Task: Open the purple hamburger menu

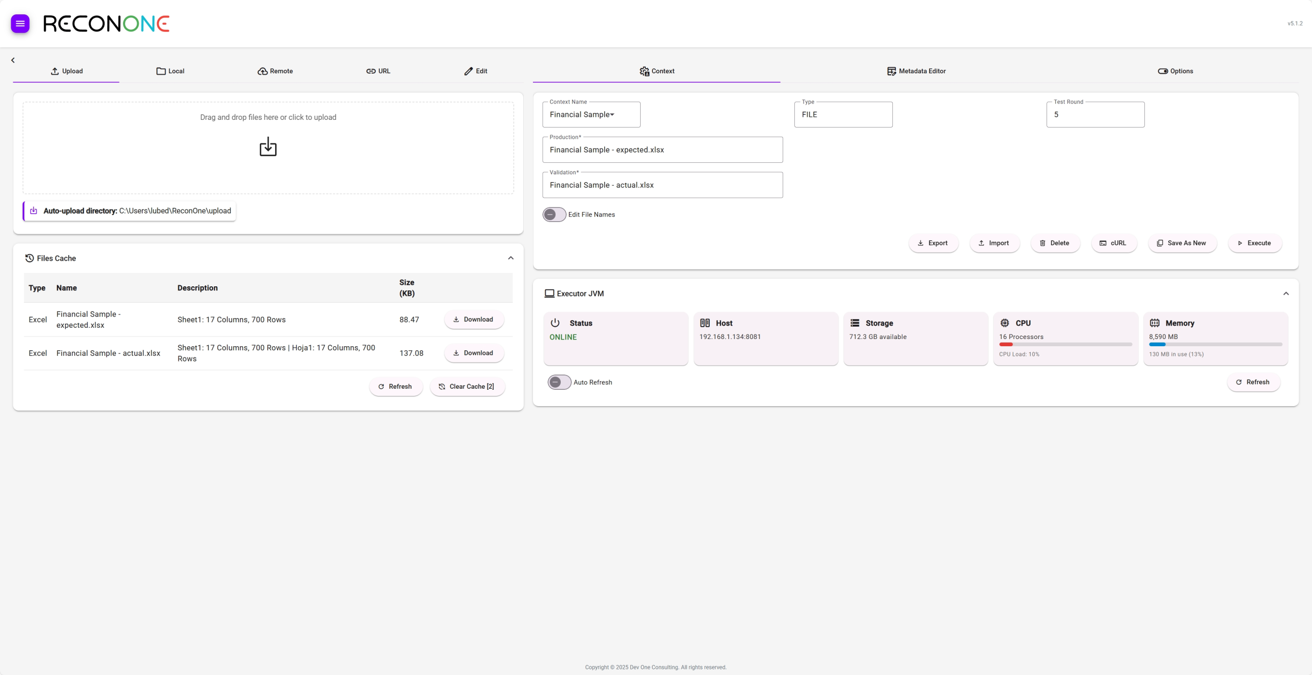Action: (20, 24)
